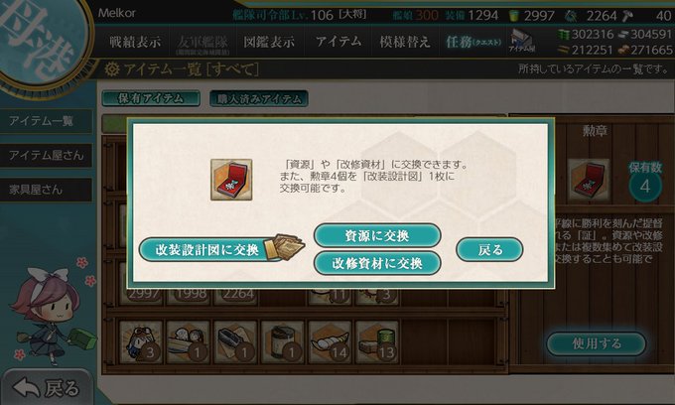Click the bottom-left 戻る back arrow button

pyautogui.click(x=46, y=388)
